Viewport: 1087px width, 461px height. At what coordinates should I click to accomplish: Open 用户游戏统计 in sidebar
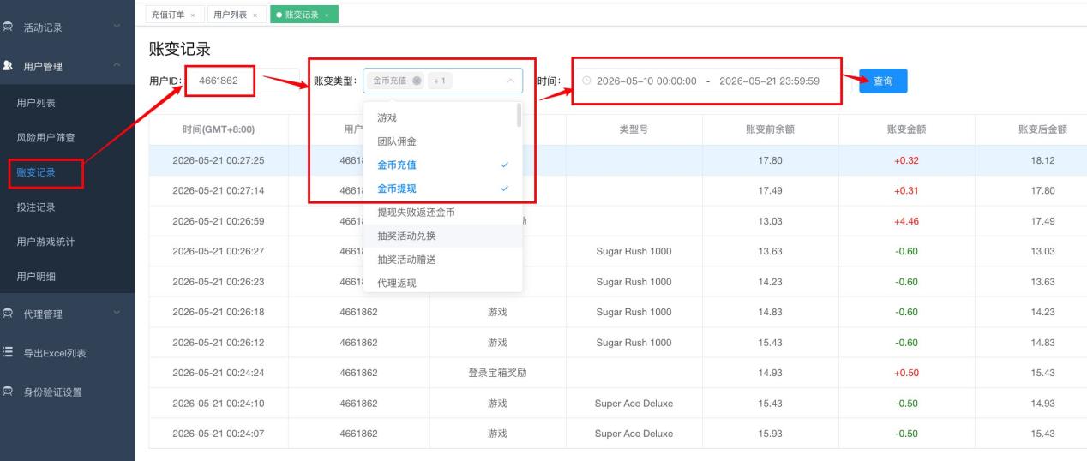[x=45, y=242]
